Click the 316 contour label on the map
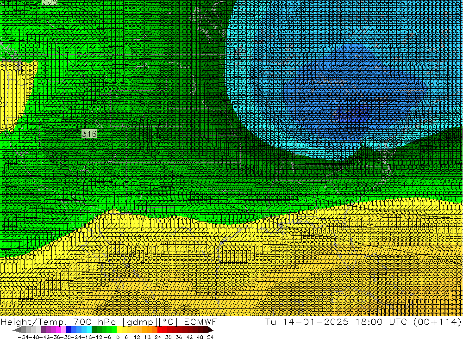 pyautogui.click(x=89, y=134)
